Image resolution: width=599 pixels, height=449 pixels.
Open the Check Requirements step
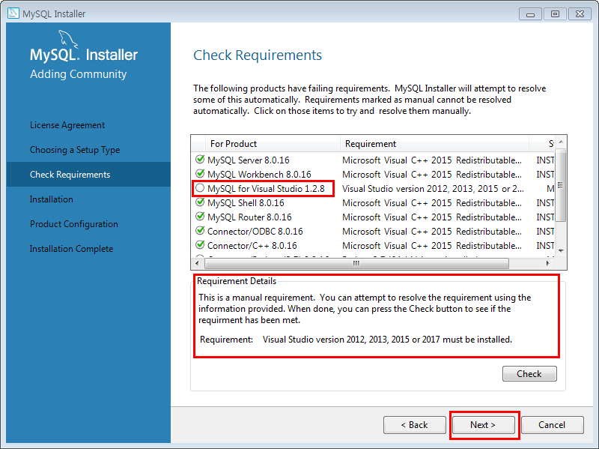click(x=88, y=175)
